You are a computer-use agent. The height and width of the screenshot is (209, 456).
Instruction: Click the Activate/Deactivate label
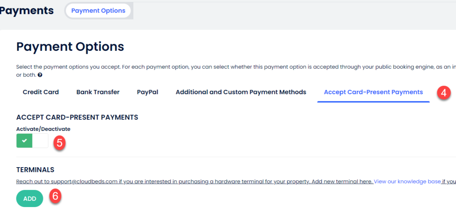click(43, 129)
